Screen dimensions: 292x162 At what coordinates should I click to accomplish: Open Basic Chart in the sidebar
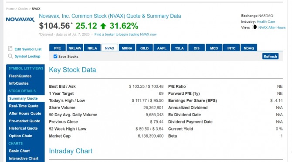19,151
